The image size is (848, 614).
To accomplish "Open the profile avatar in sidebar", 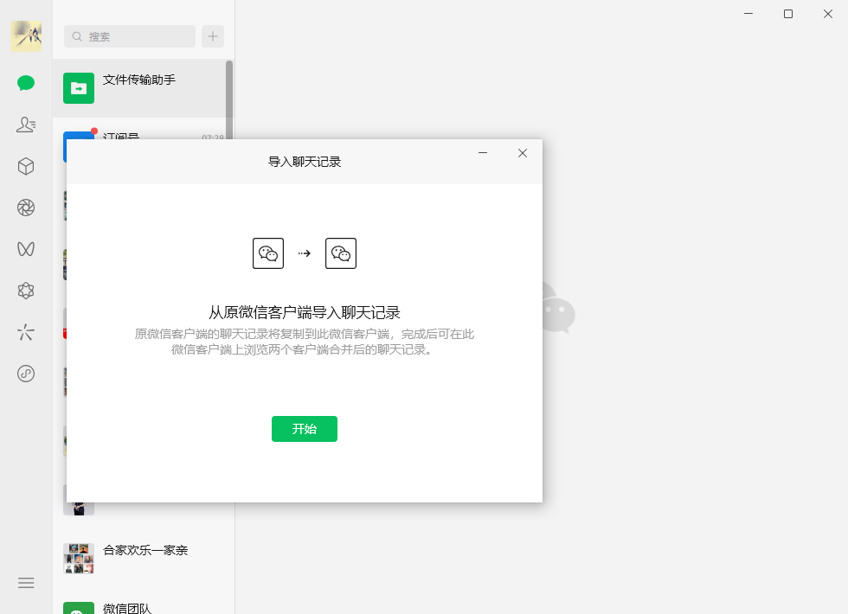I will click(x=26, y=36).
